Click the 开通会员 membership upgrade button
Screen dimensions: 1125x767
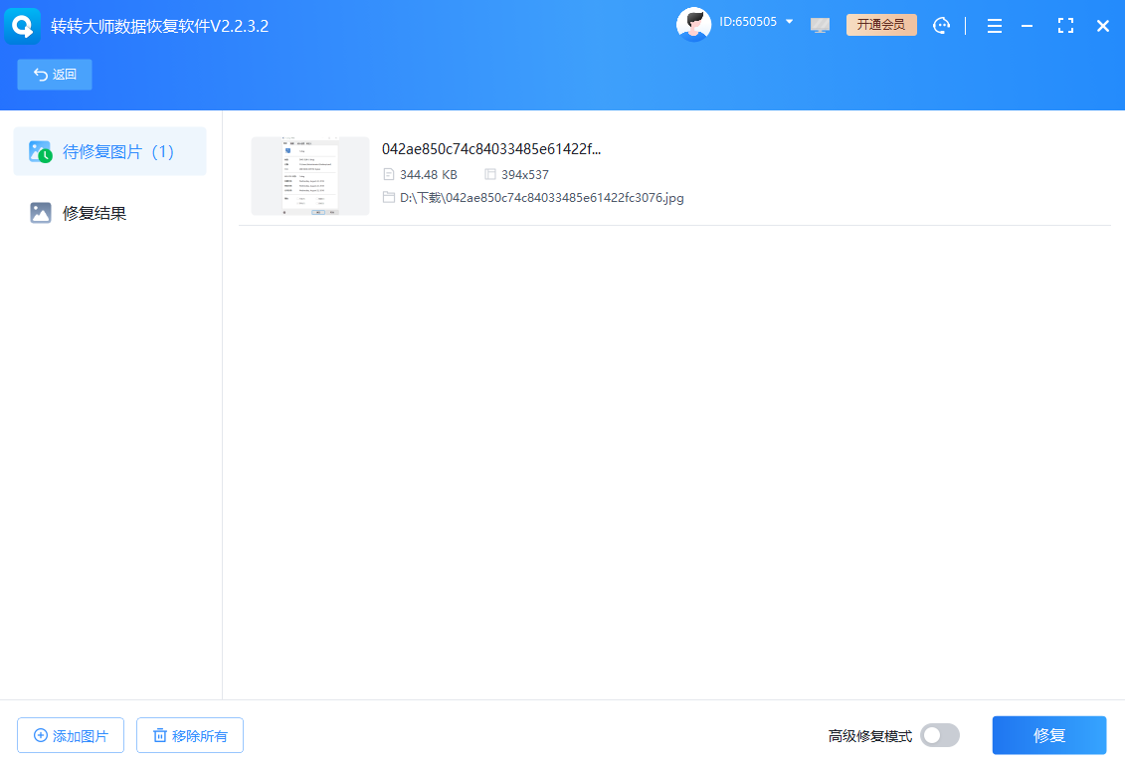[x=881, y=24]
